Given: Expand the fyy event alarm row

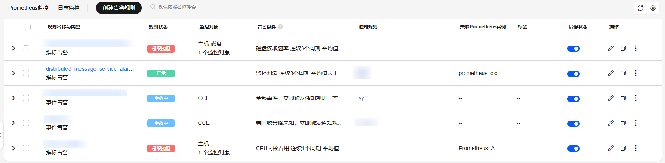Looking at the screenshot, I should (x=14, y=98).
